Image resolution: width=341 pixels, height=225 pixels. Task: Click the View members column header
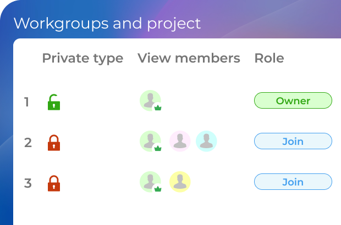pos(189,58)
